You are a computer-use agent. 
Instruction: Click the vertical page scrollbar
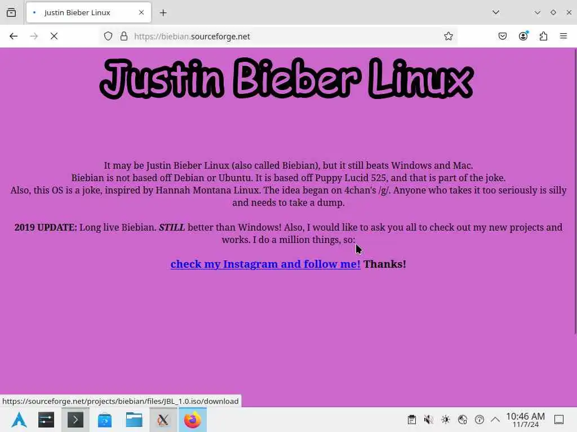point(575,191)
